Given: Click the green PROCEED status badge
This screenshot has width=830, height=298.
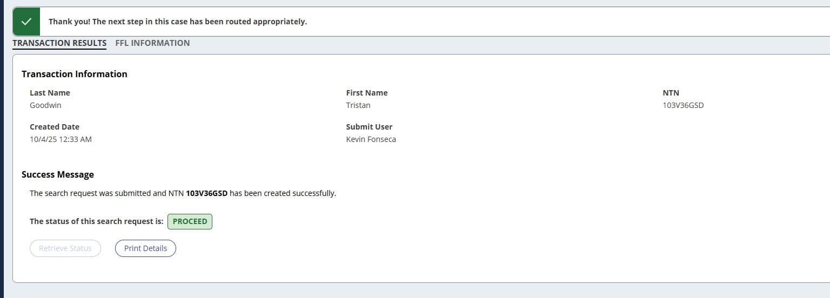Looking at the screenshot, I should 190,221.
